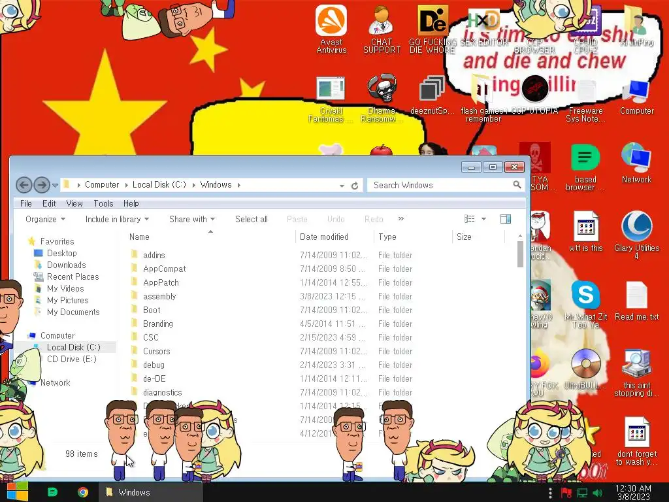This screenshot has width=669, height=502.
Task: Open the Cryakl Fantomas desktop icon
Action: (x=331, y=98)
